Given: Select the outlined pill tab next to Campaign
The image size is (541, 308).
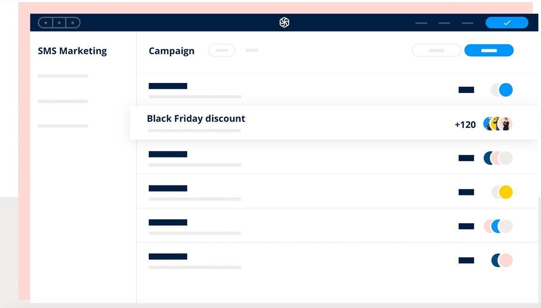Looking at the screenshot, I should pyautogui.click(x=221, y=50).
